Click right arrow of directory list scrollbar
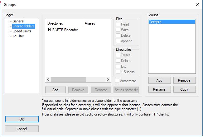Screen dimensions: 203x137 pyautogui.click(x=108, y=80)
